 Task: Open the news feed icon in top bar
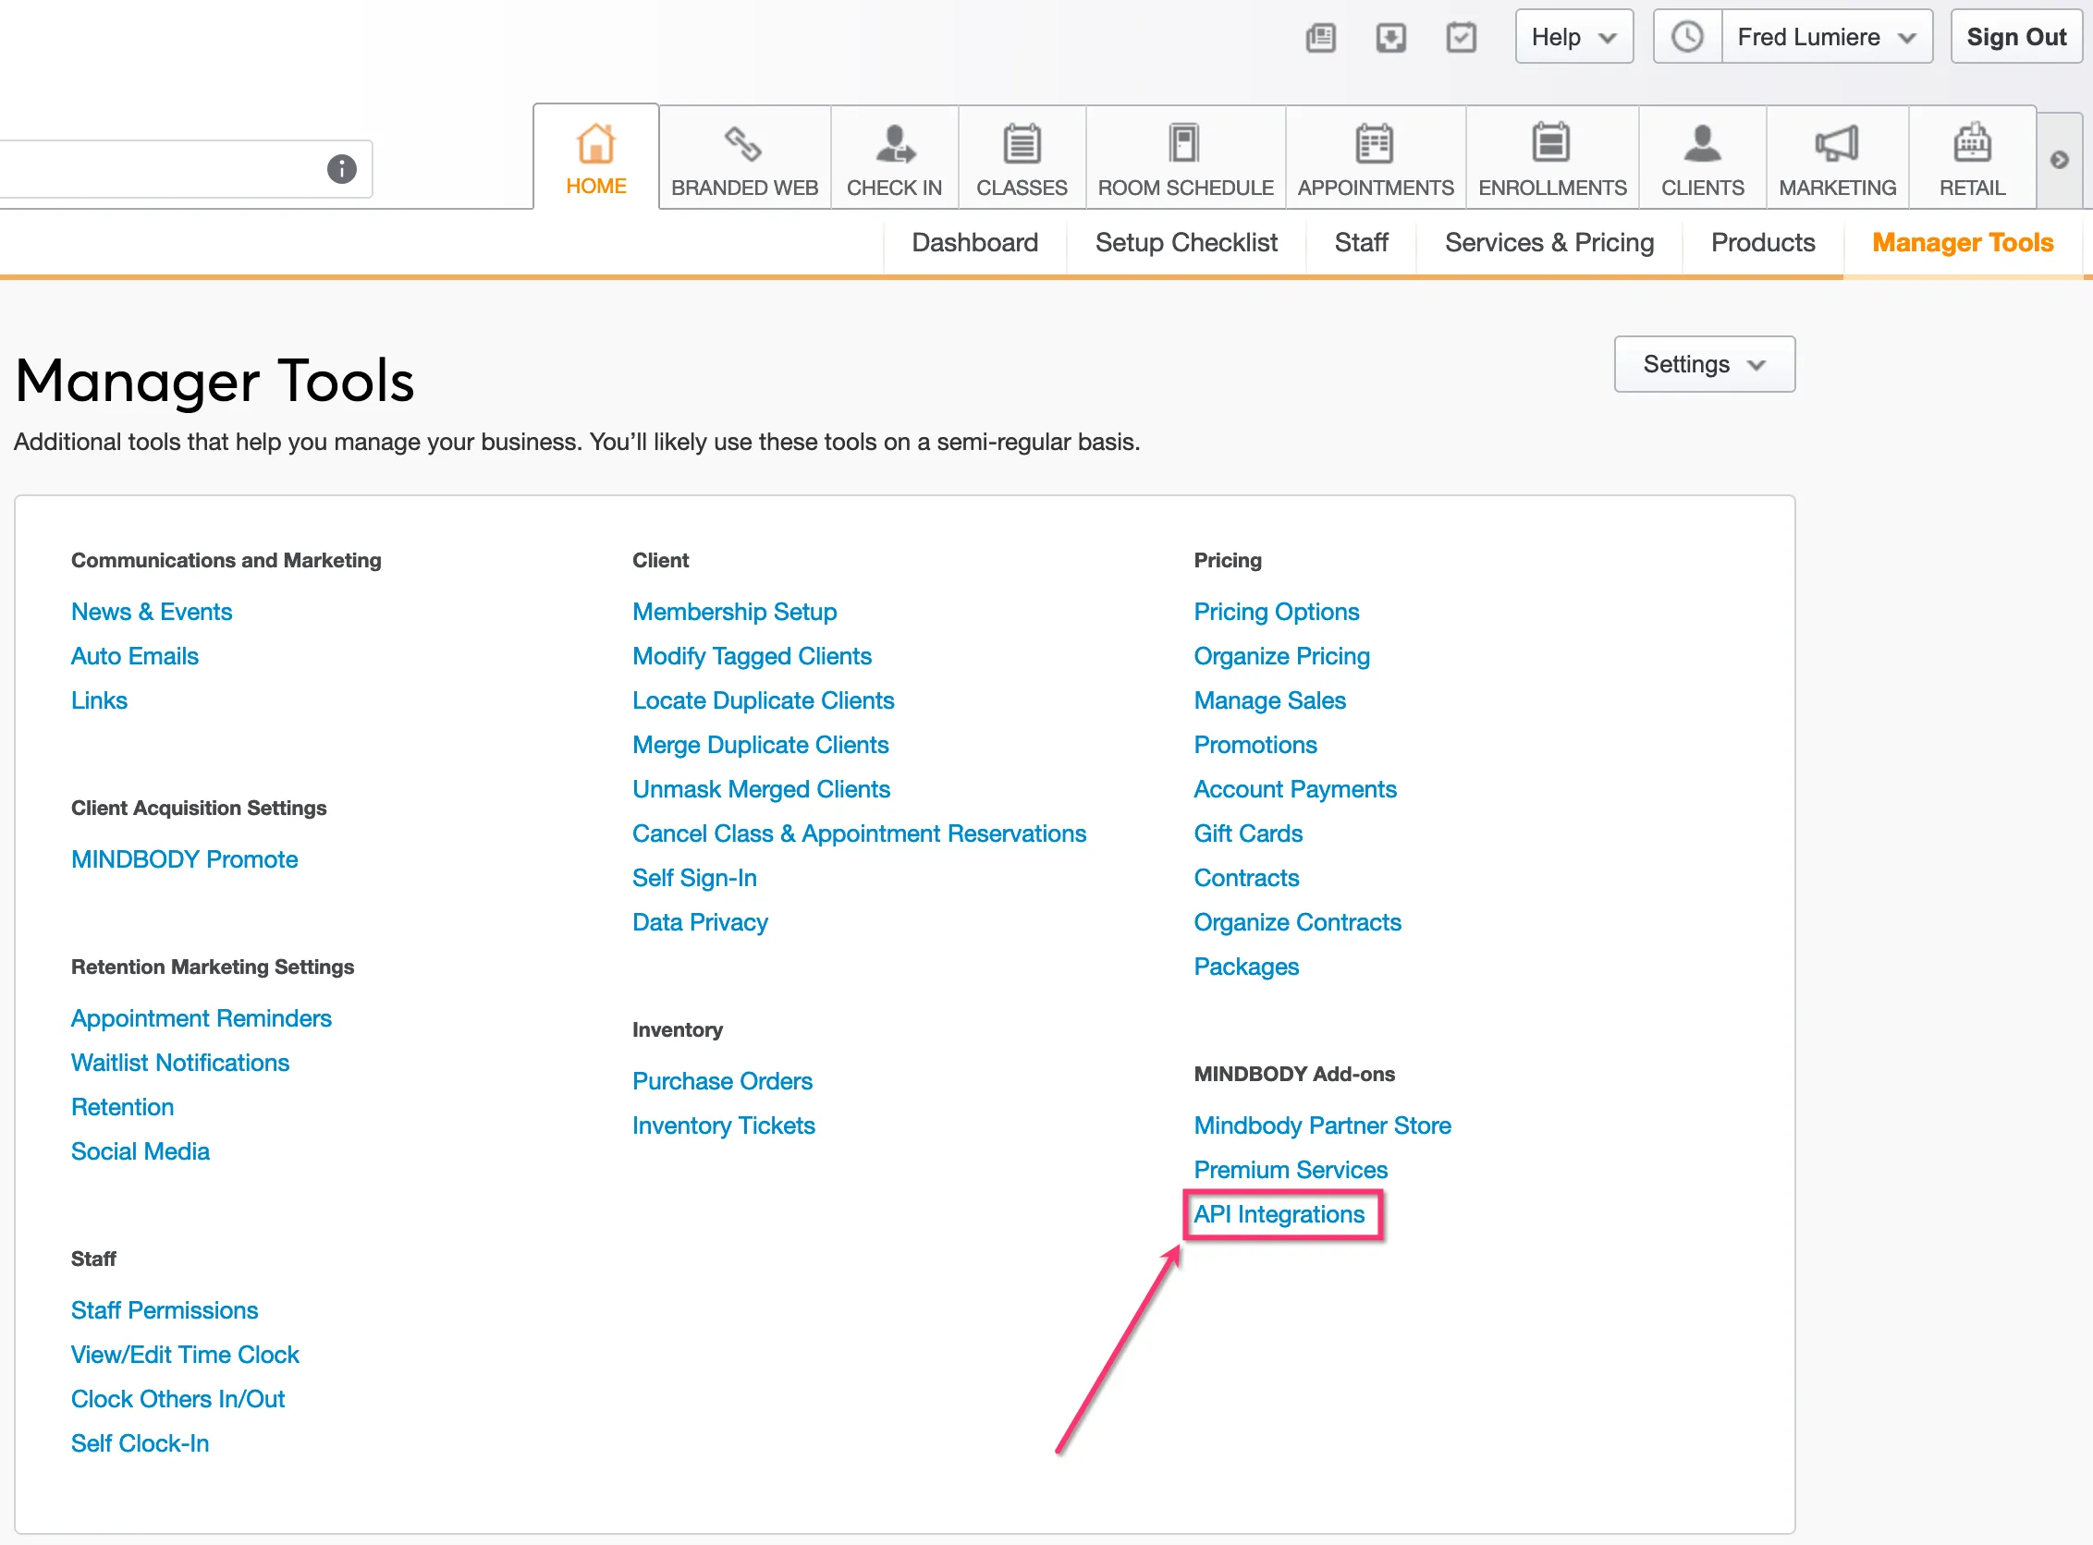pos(1320,37)
